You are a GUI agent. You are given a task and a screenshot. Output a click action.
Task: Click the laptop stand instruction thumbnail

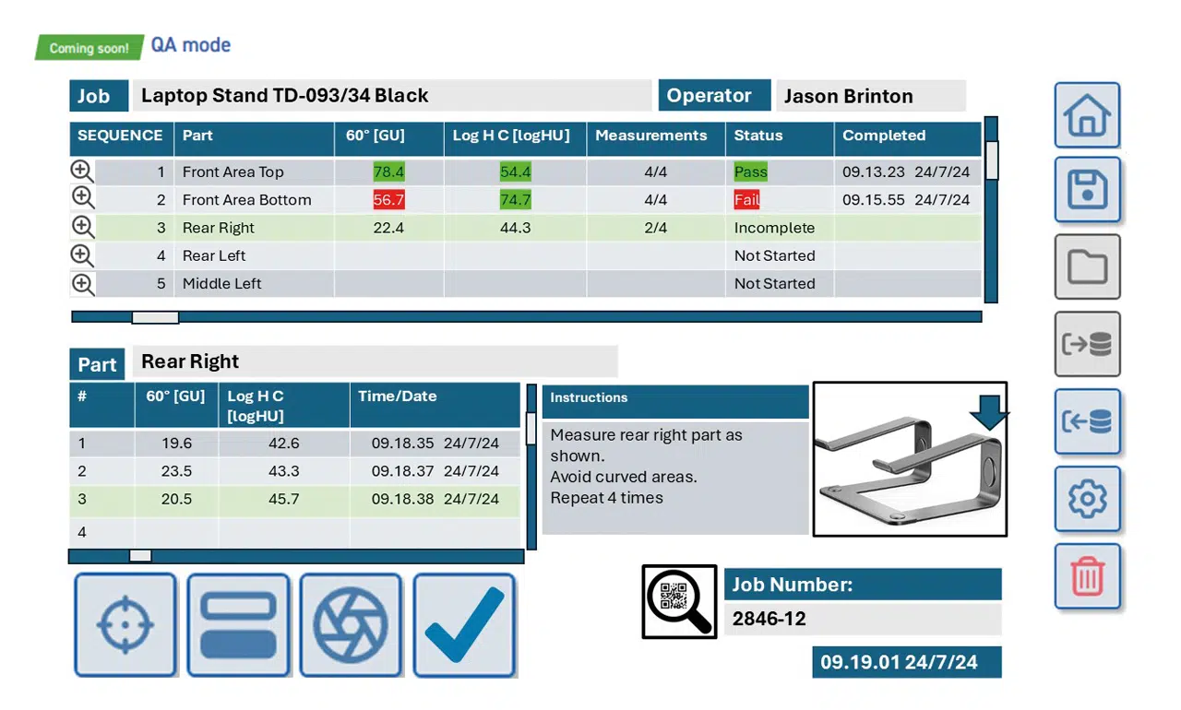tap(909, 459)
